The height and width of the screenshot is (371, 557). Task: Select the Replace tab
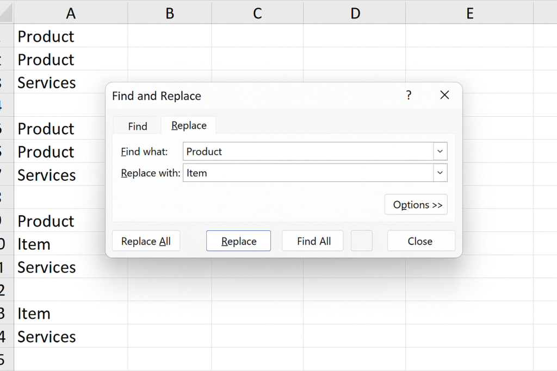pyautogui.click(x=189, y=125)
